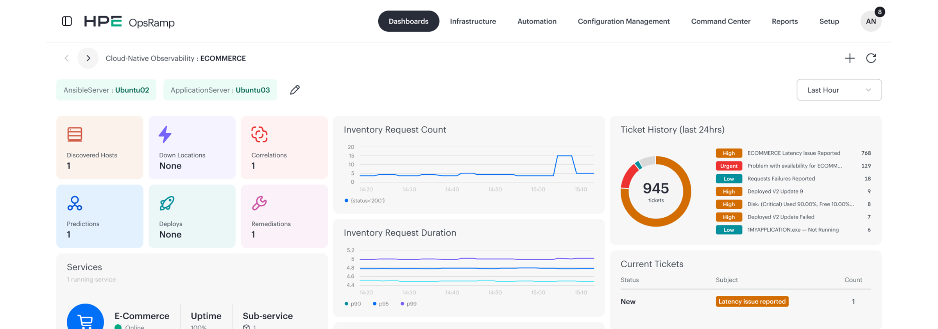
Task: Click the Subject column header
Action: point(727,280)
